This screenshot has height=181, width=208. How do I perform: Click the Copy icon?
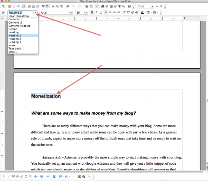point(57,6)
